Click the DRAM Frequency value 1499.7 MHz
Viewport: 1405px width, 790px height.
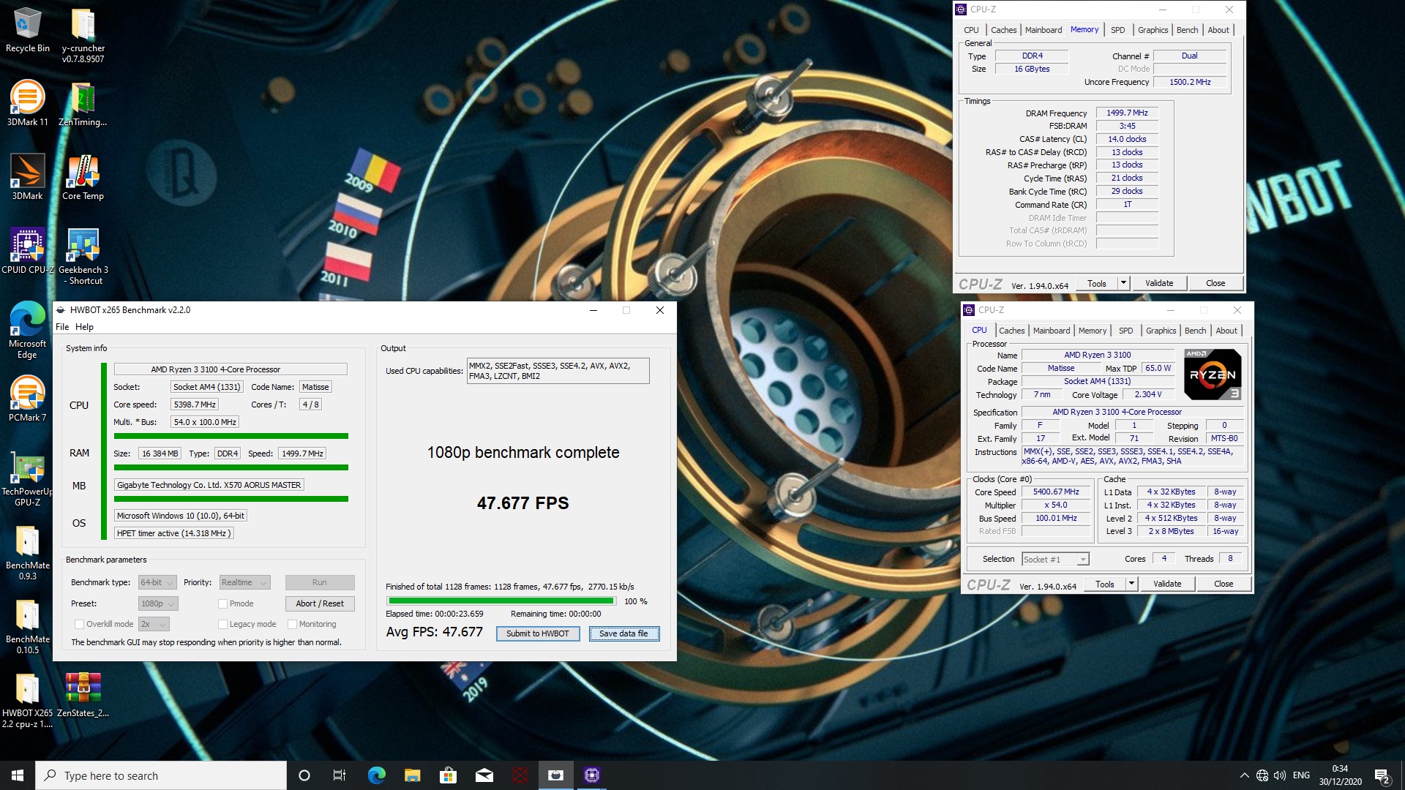[1127, 113]
